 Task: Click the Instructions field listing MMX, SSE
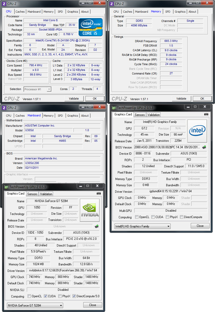point(63,55)
